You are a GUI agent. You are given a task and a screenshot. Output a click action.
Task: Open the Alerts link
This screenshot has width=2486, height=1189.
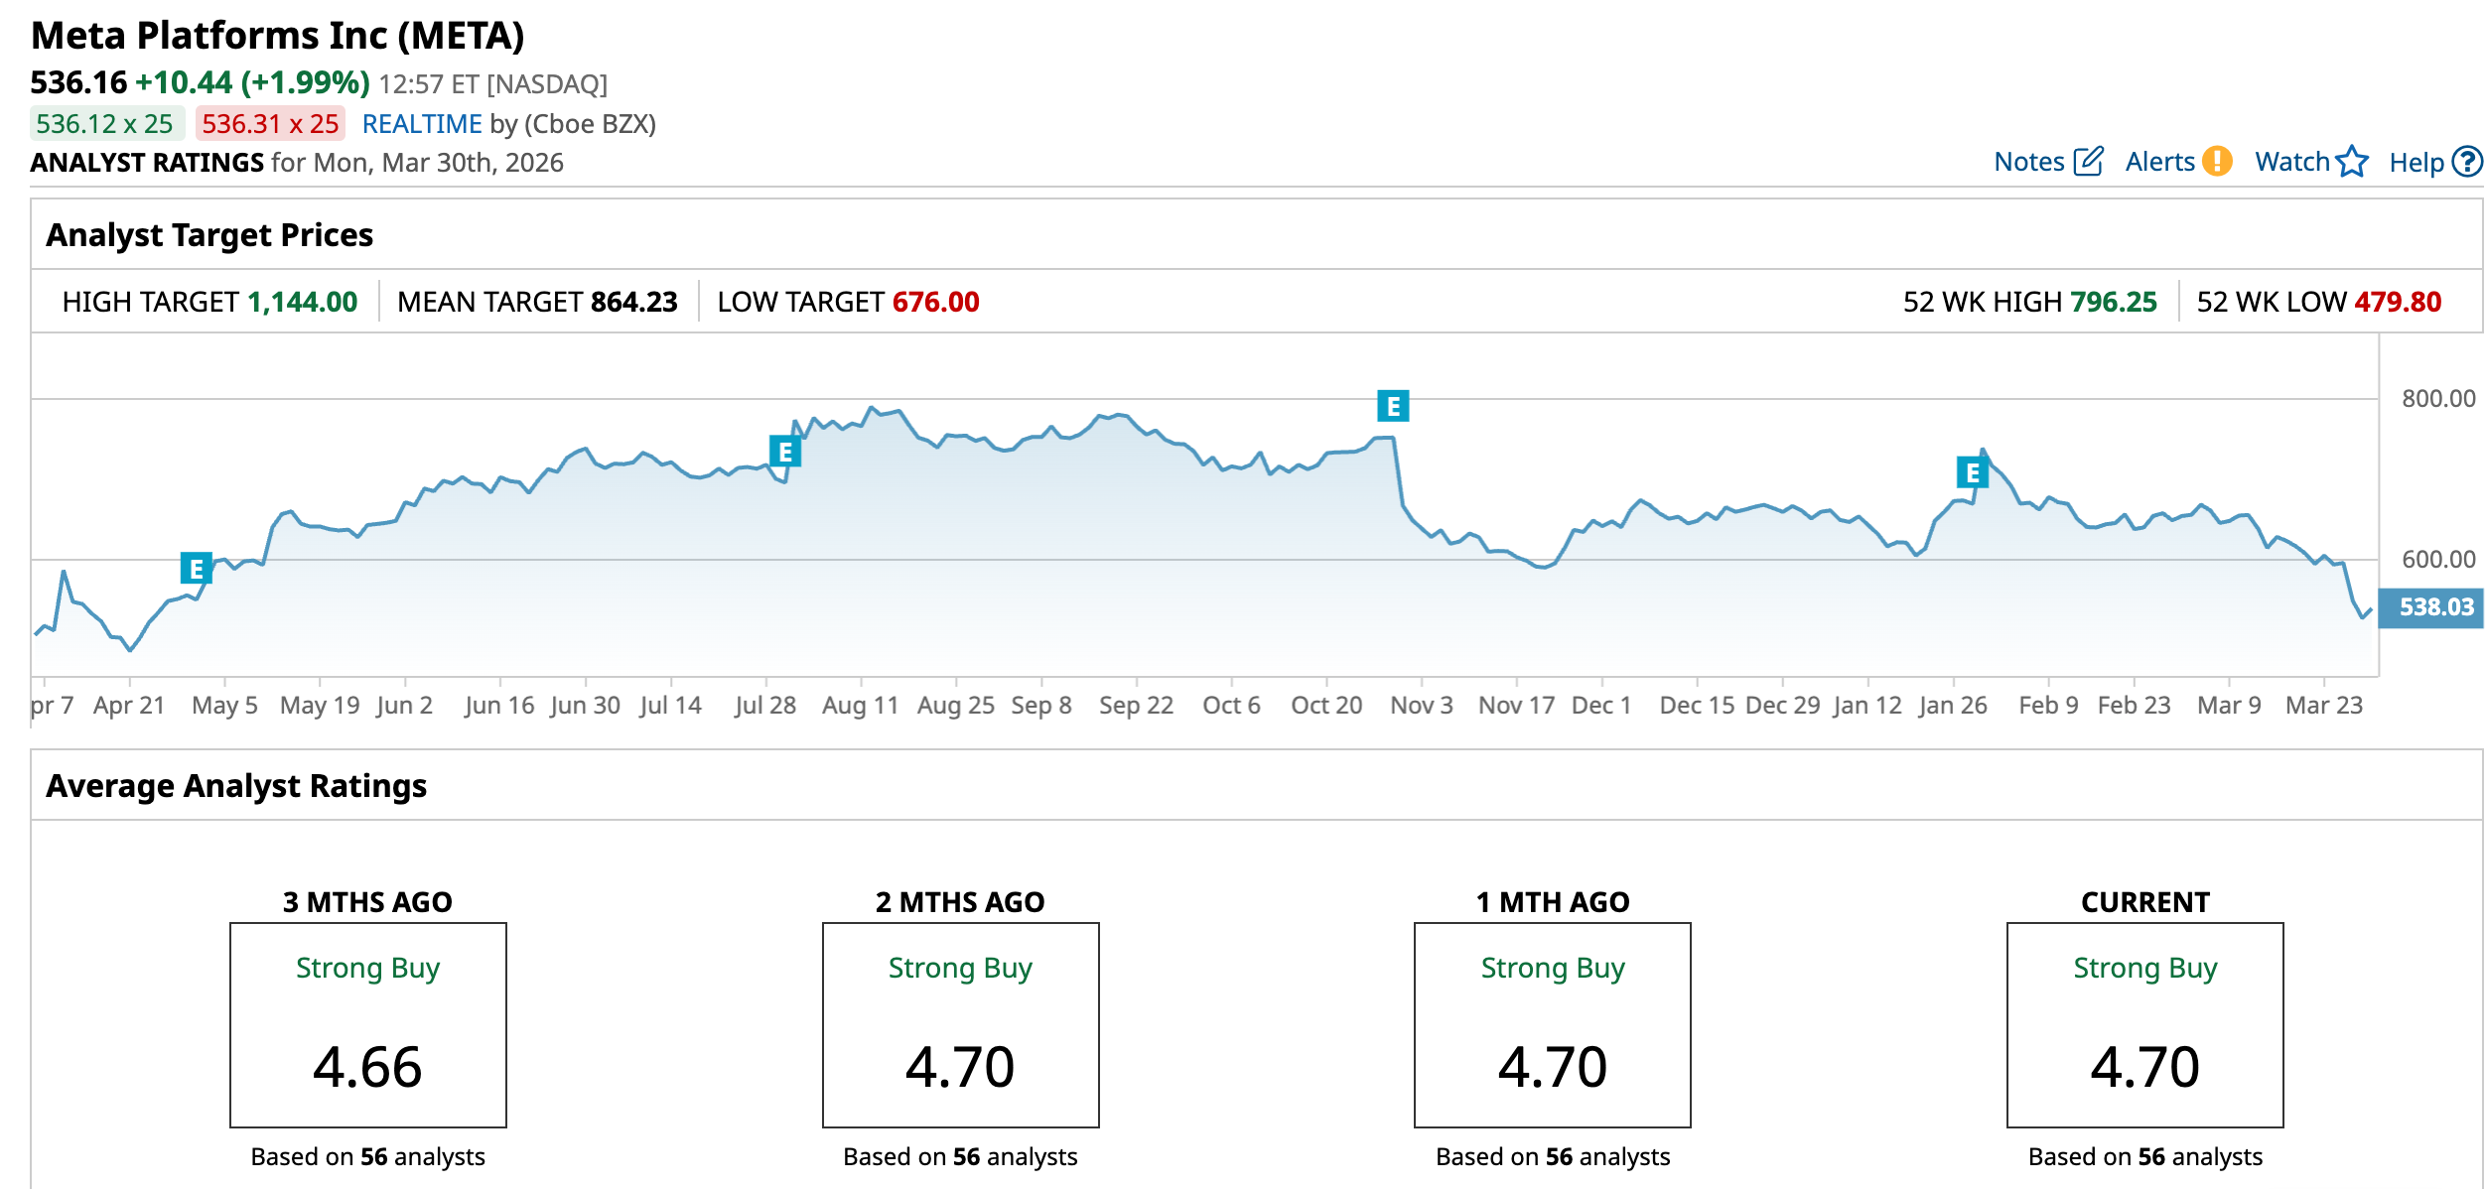[x=2159, y=162]
